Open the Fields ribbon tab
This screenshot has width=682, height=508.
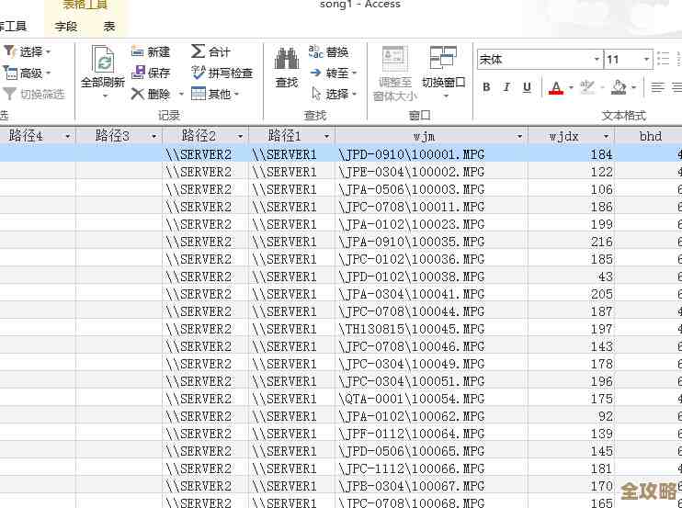66,27
